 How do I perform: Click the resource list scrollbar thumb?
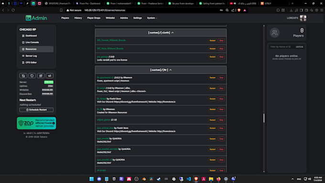pos(264,118)
